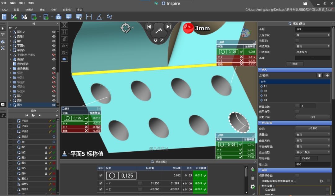The width and height of the screenshot is (335, 196).
Task: Open the 测量端 dropdown
Action: tap(313, 135)
